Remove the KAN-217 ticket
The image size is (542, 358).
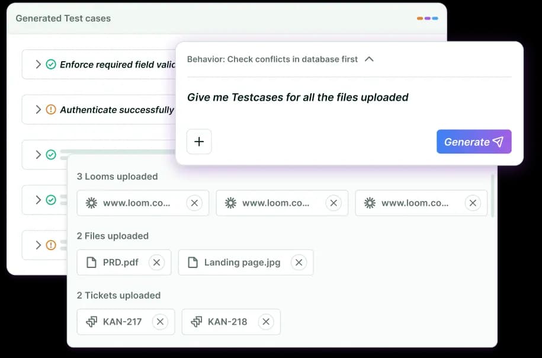pos(160,322)
